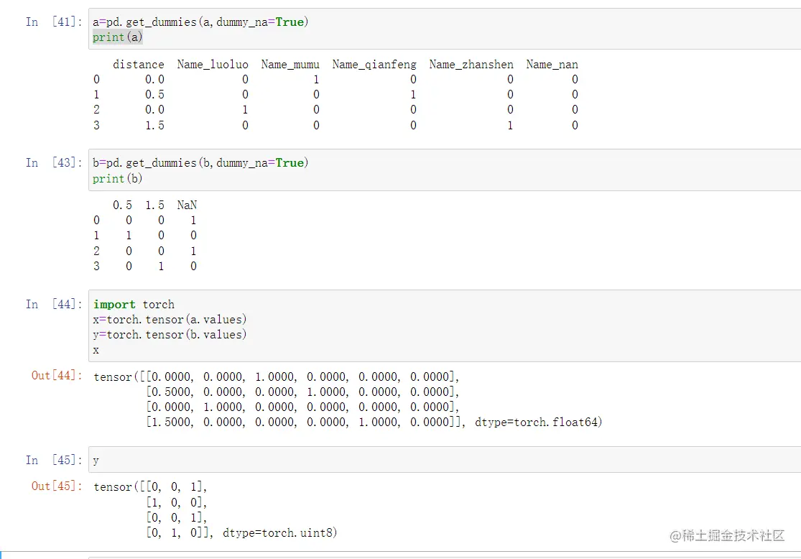Click the 'tensor([[0, 0, 1],' line in Out[45]
The width and height of the screenshot is (801, 559).
(150, 487)
